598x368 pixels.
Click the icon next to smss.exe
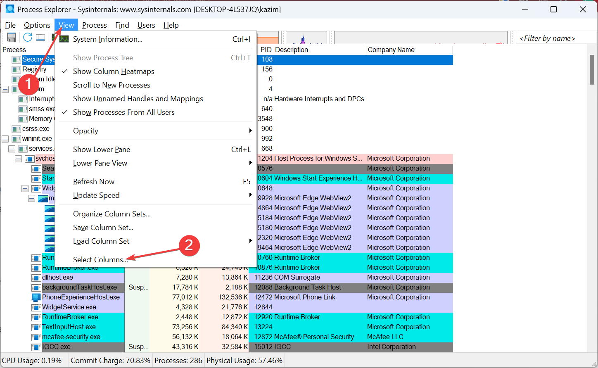pos(23,109)
